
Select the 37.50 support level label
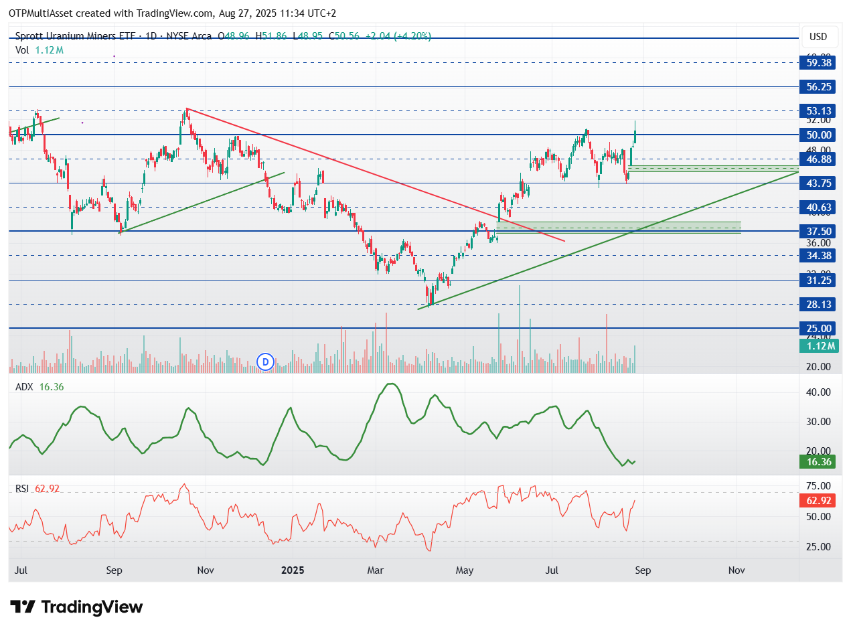(x=818, y=231)
